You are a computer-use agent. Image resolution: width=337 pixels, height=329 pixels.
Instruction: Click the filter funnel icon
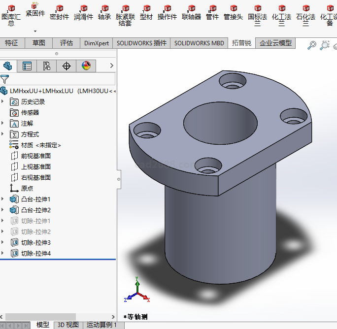coord(5,79)
